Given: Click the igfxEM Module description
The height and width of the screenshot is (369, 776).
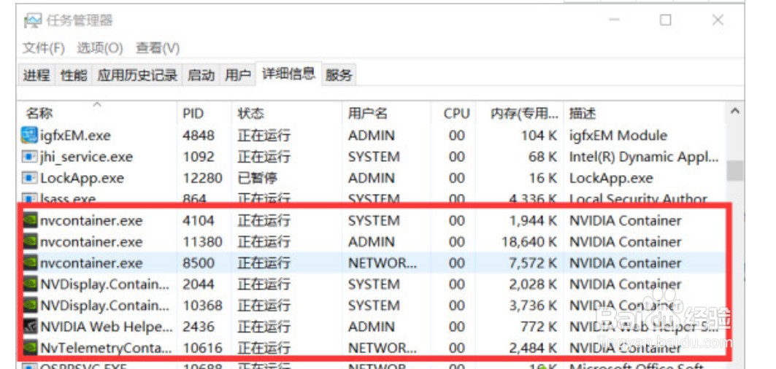Looking at the screenshot, I should (x=618, y=136).
